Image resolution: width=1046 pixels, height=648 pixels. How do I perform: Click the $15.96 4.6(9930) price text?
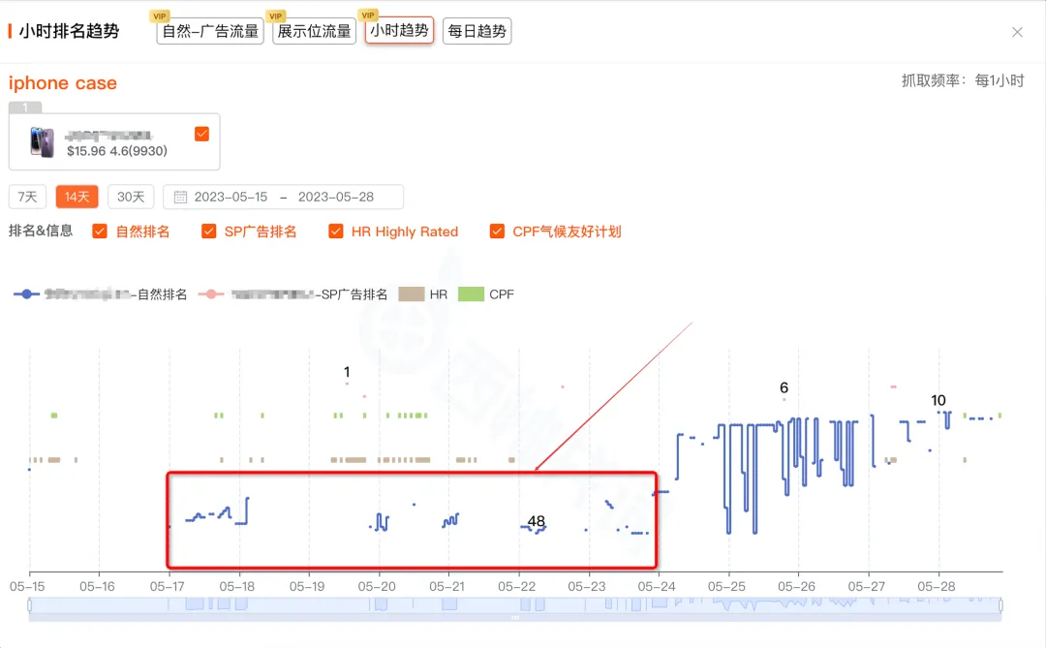117,151
